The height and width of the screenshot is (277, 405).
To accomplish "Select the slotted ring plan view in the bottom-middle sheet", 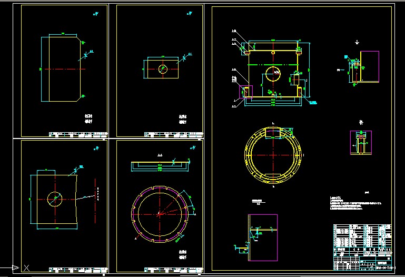I will [x=159, y=214].
